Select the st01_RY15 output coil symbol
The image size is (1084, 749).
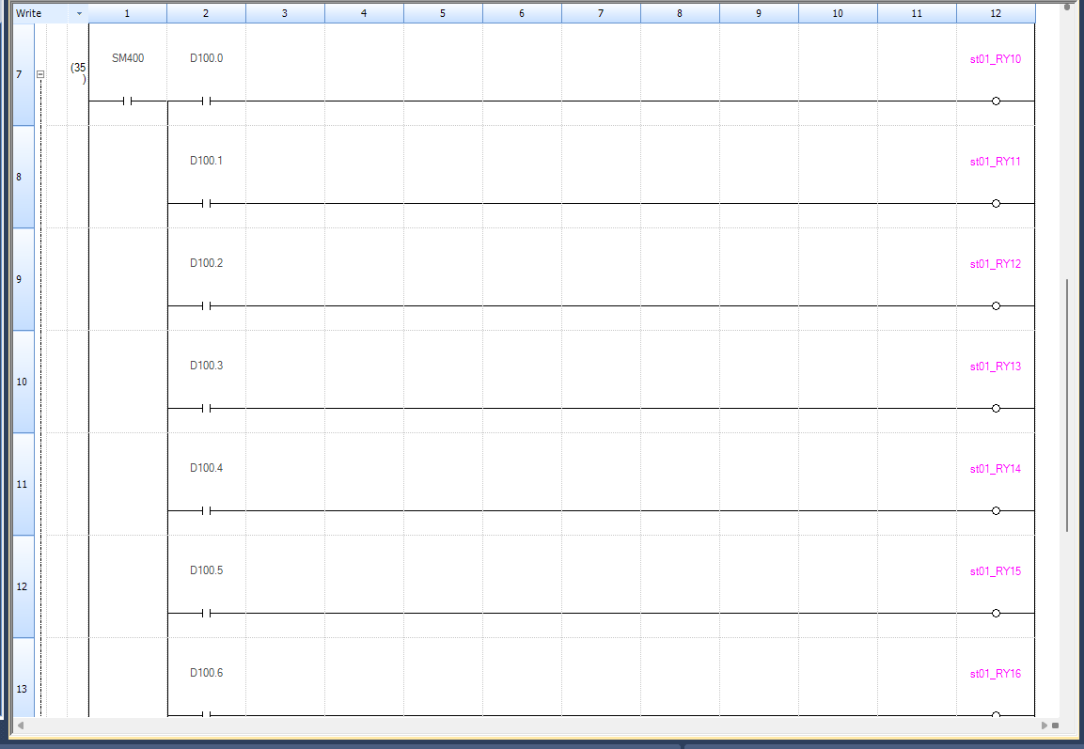996,613
